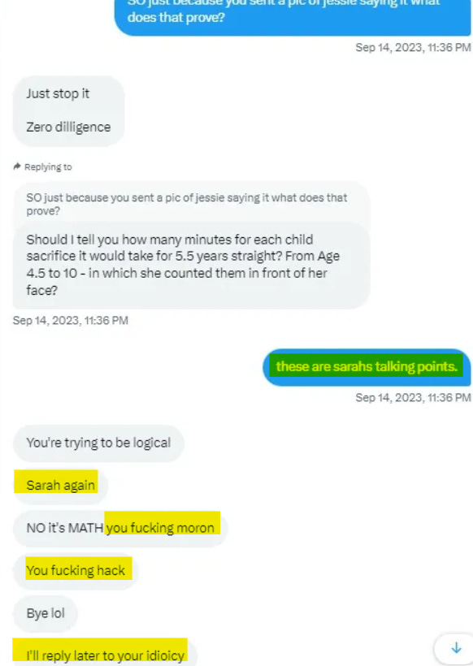Click the highlighted 'these are sarahs talking points.' message
Viewport: 473px width, 666px height.
coord(367,367)
